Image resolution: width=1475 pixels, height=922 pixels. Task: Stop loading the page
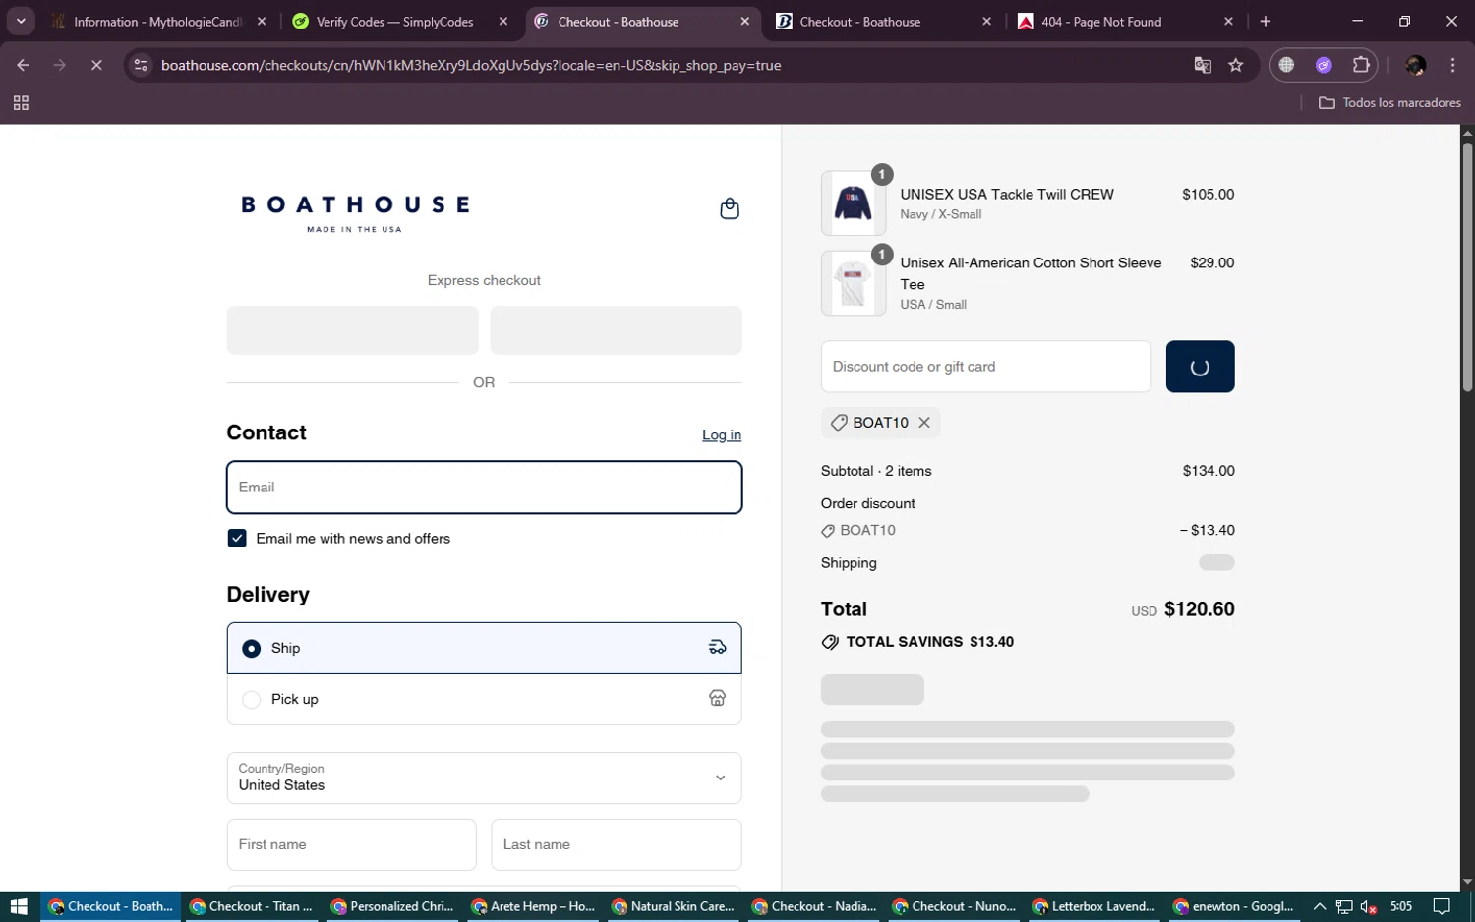[x=96, y=65]
